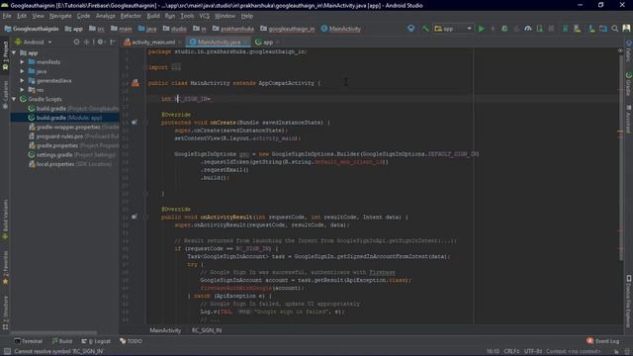Click the Make Project hammer icon
Screen dimensions: 633x356
tap(425, 29)
